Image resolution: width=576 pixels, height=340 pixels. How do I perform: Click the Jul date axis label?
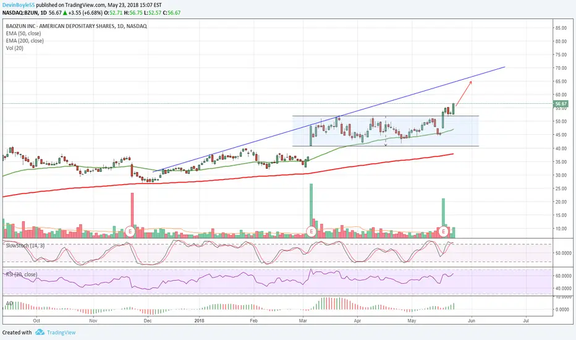(526, 320)
